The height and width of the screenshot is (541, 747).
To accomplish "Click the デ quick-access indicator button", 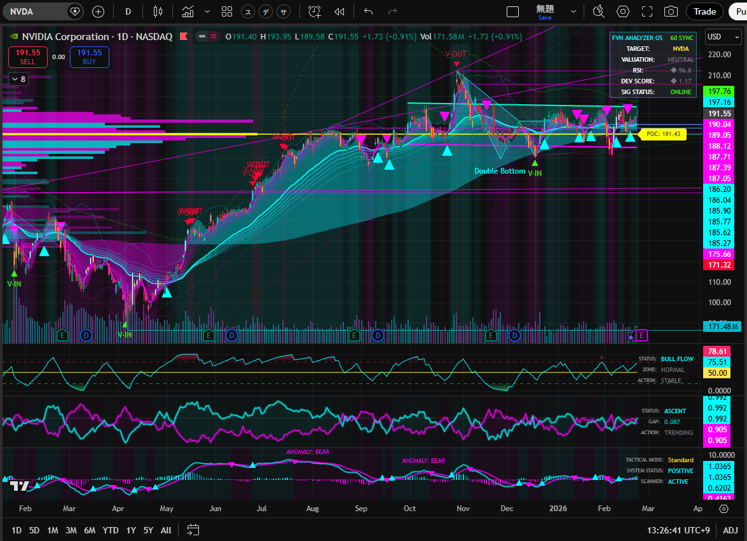I will [266, 12].
